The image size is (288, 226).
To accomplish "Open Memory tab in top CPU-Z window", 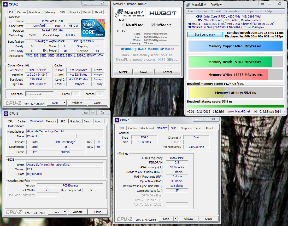I will 50,12.
